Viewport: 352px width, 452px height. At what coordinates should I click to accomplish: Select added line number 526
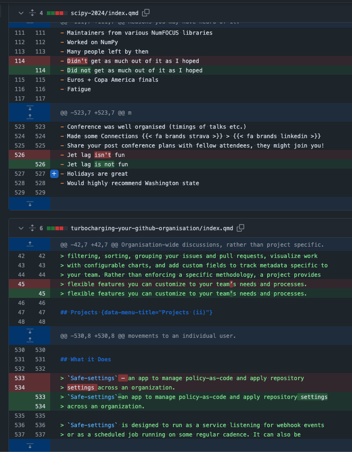(40, 164)
